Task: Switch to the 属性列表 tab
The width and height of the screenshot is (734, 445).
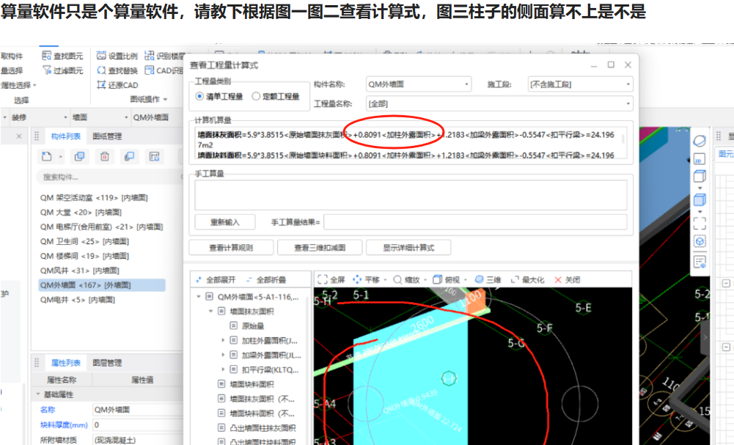Action: point(65,363)
